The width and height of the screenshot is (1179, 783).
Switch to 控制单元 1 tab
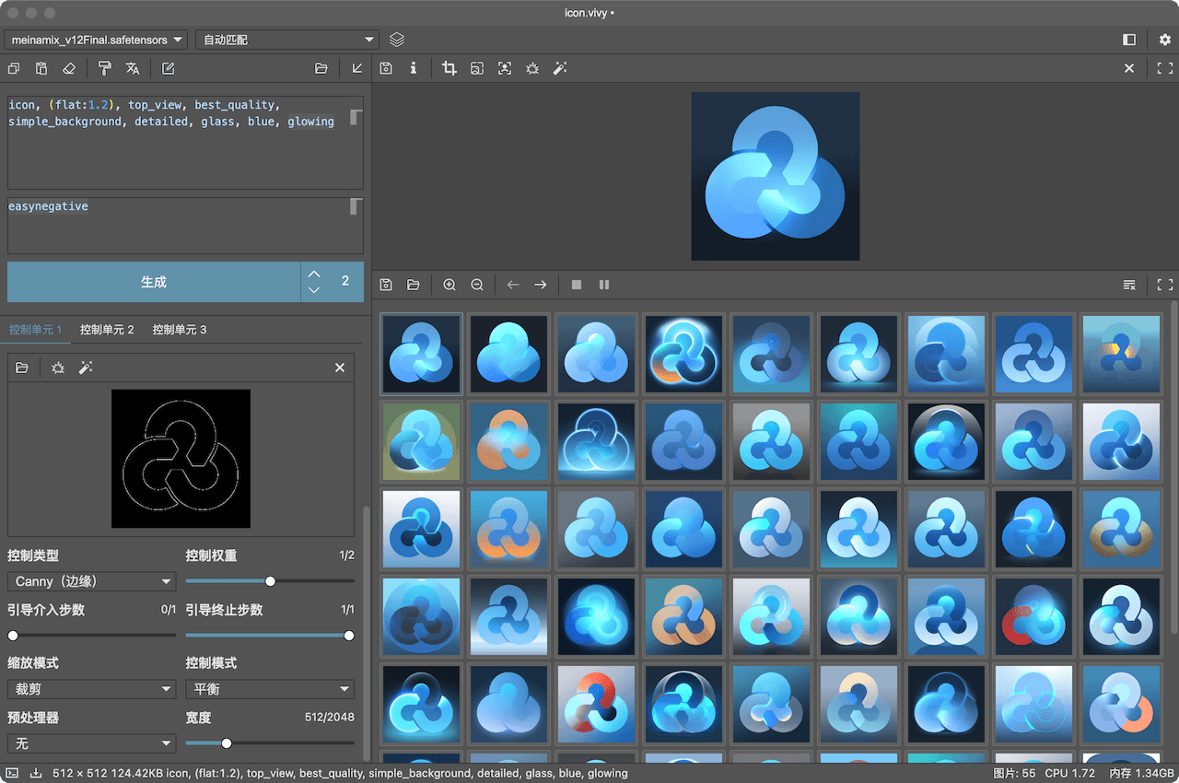coord(35,329)
